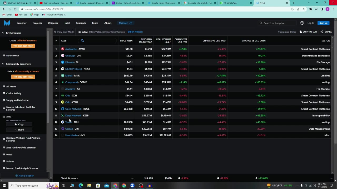Open Coinbase Ventures Fund Portfolio Screener
Screen dimensions: 337x189
click(23, 139)
